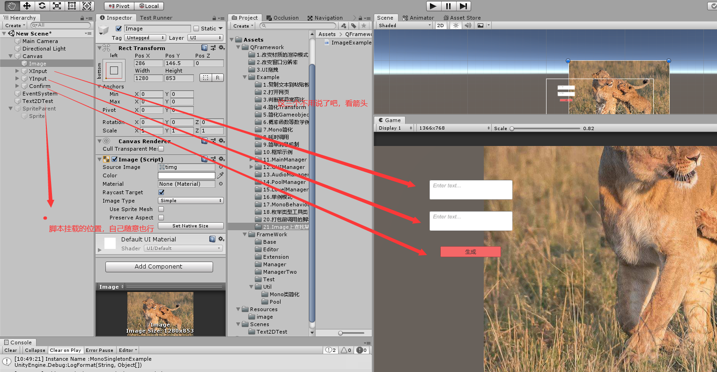The image size is (717, 372).
Task: Toggle blueprint mode button in Rect Transform
Action: pos(206,78)
